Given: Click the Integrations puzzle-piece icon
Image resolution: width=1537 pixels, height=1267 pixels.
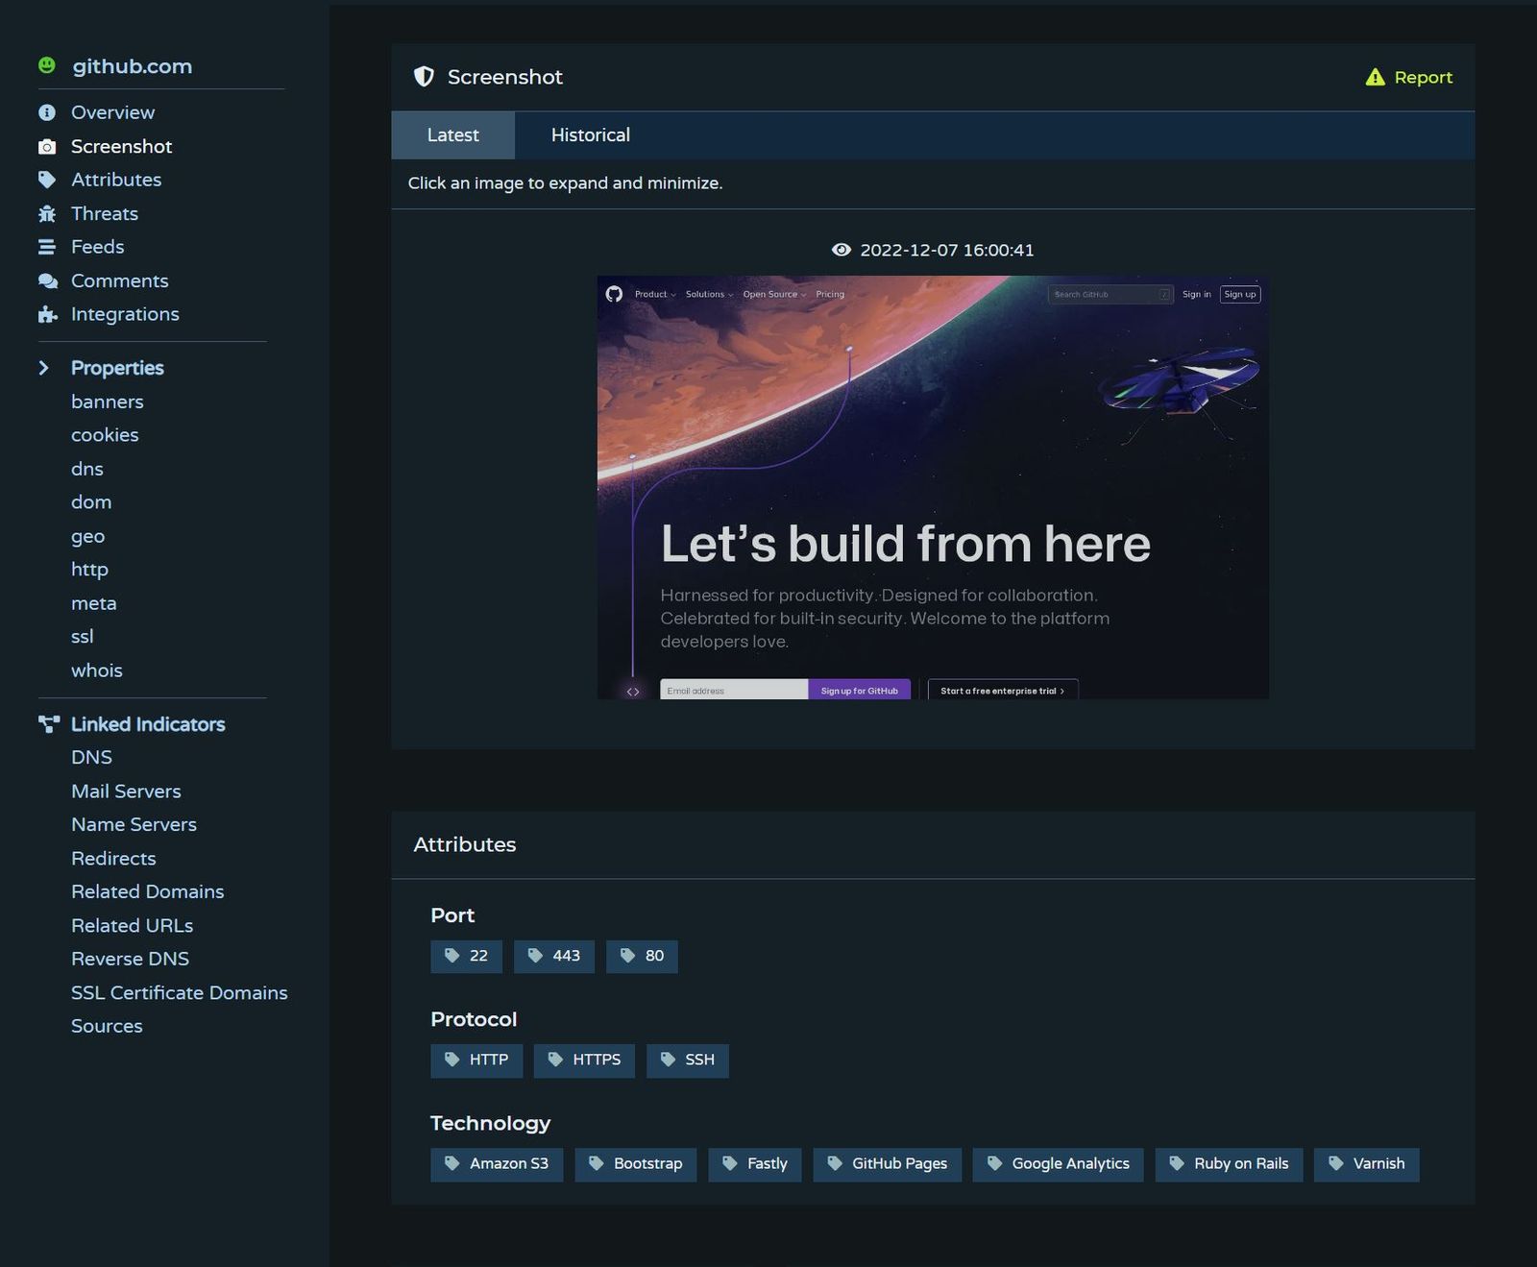Looking at the screenshot, I should [46, 314].
